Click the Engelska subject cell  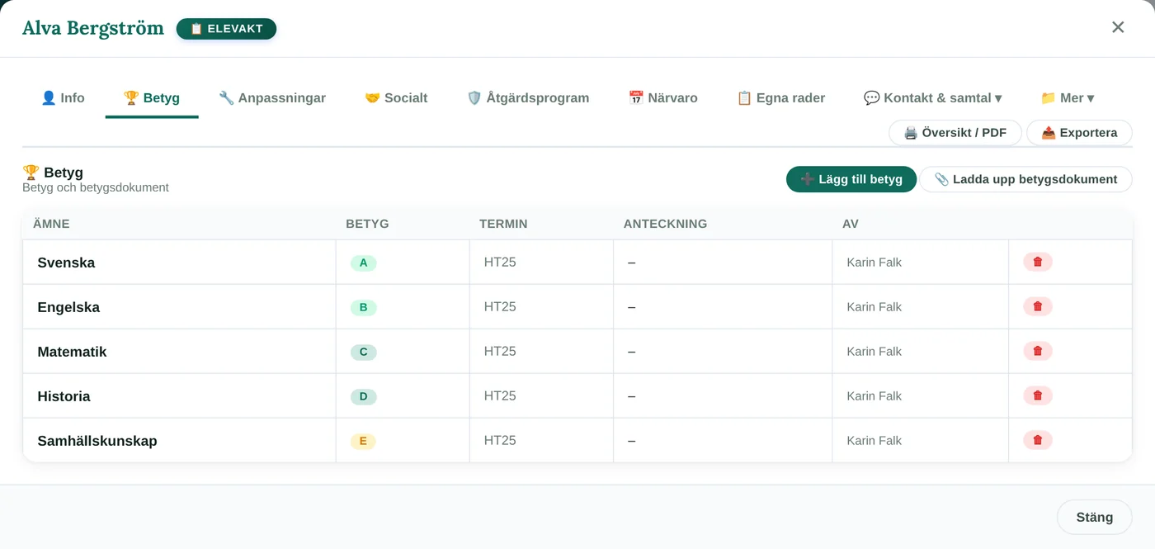click(x=180, y=307)
